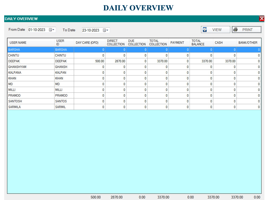Image resolution: width=267 pixels, height=200 pixels.
Task: Click the BANK/OTHER column header
Action: (x=248, y=42)
